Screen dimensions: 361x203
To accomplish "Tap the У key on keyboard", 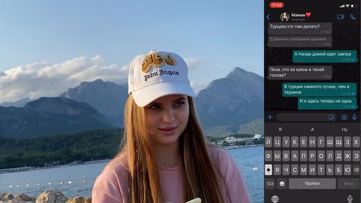I will (x=286, y=142).
